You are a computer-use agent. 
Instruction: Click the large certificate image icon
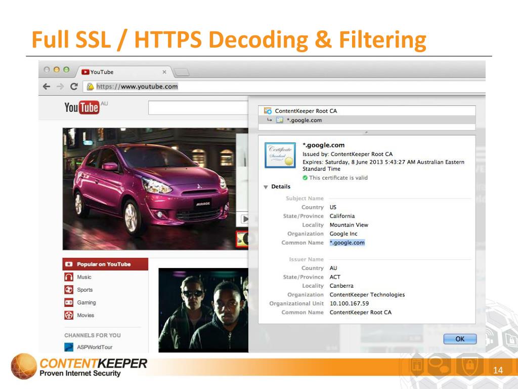coord(280,154)
